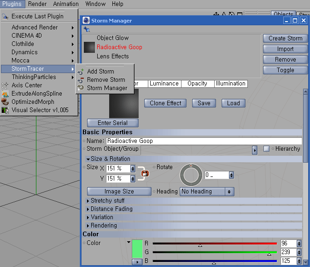Click the Import button
This screenshot has width=310, height=267.
point(285,49)
